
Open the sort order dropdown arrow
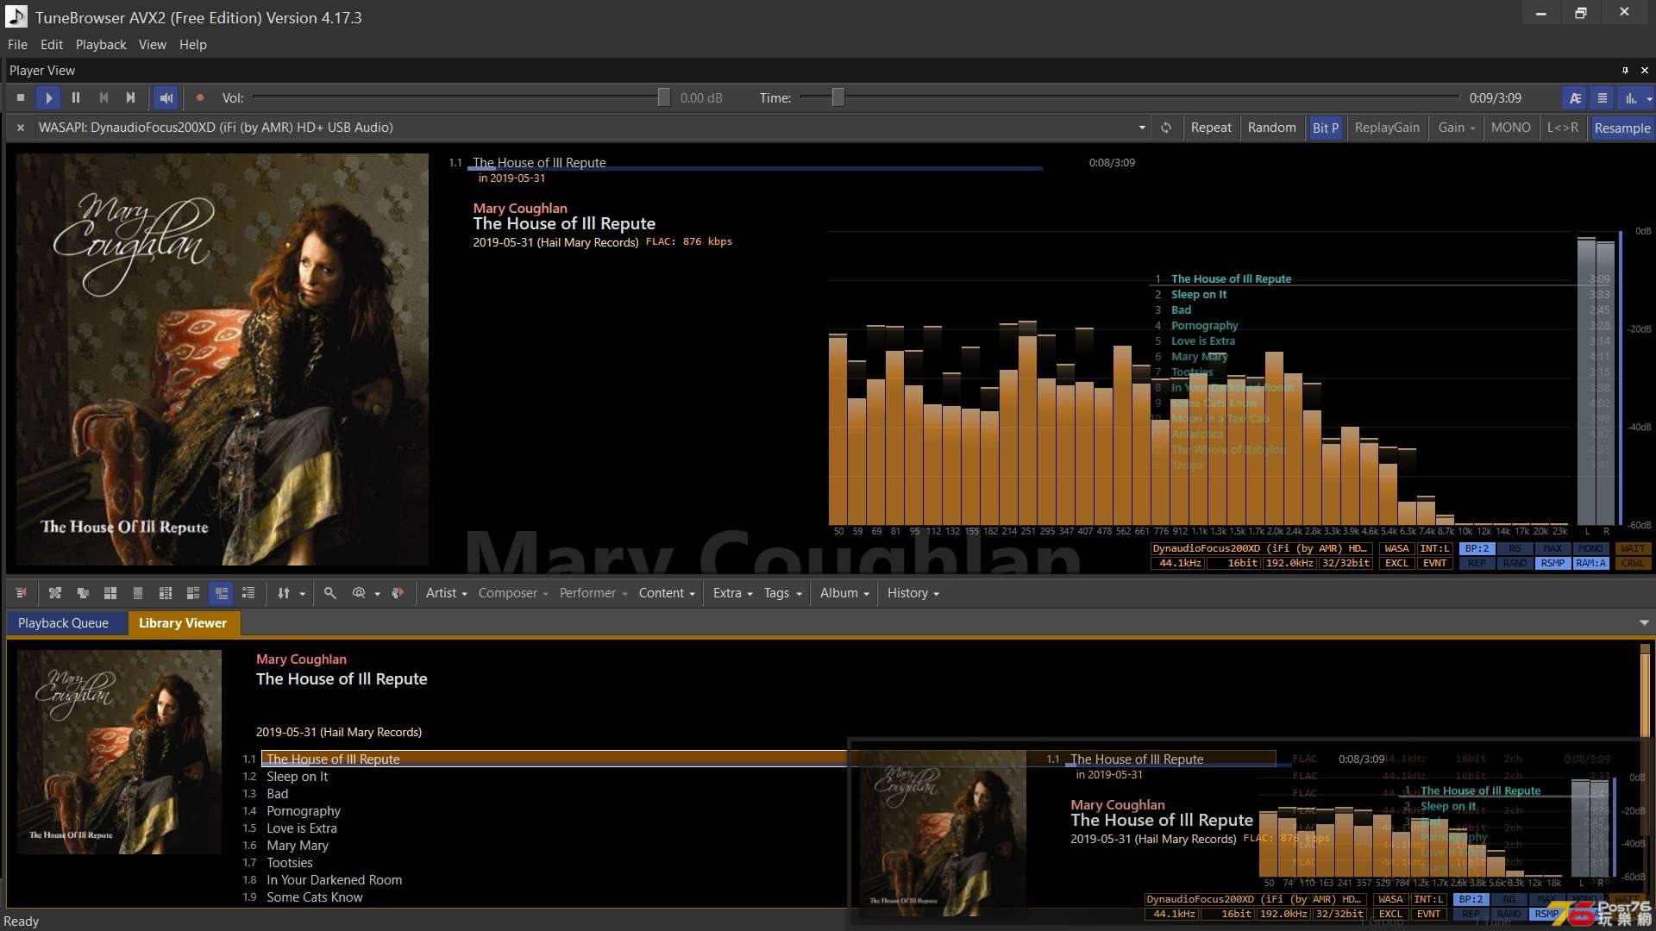[x=302, y=594]
